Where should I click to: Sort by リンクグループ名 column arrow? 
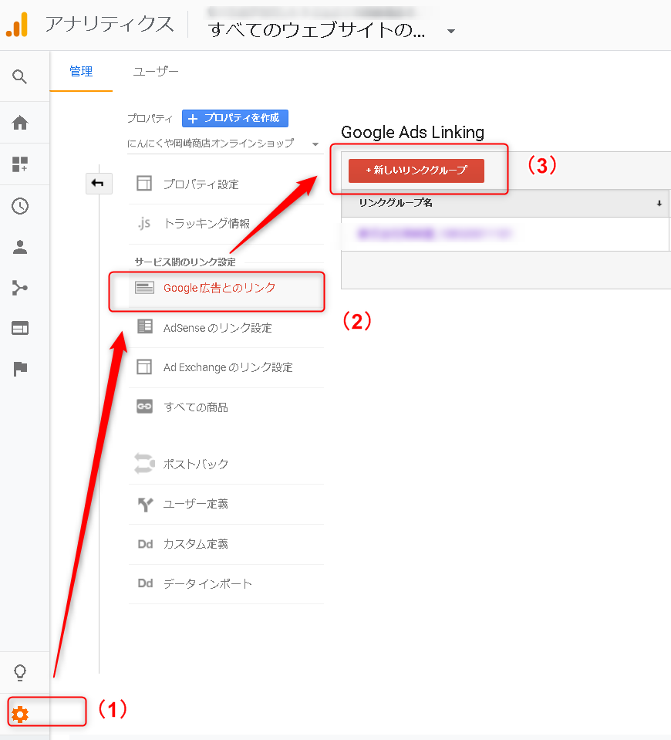(659, 204)
